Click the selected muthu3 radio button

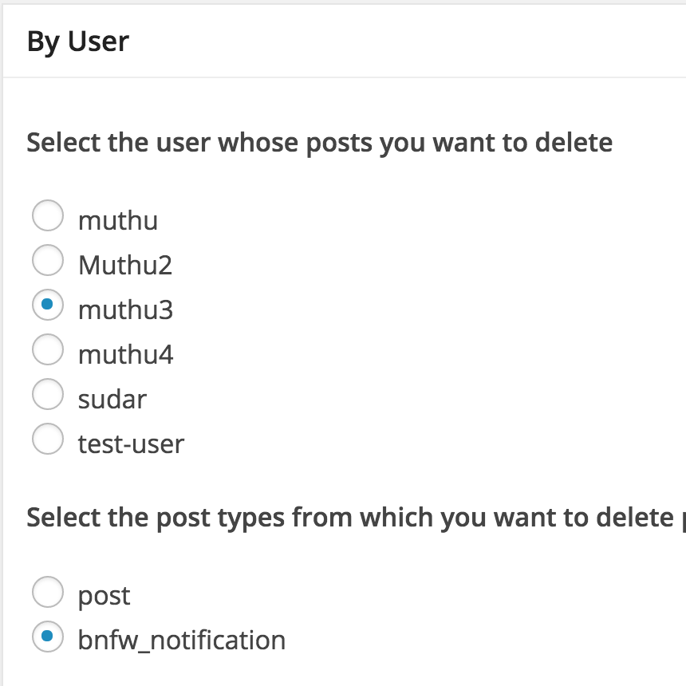pos(47,305)
